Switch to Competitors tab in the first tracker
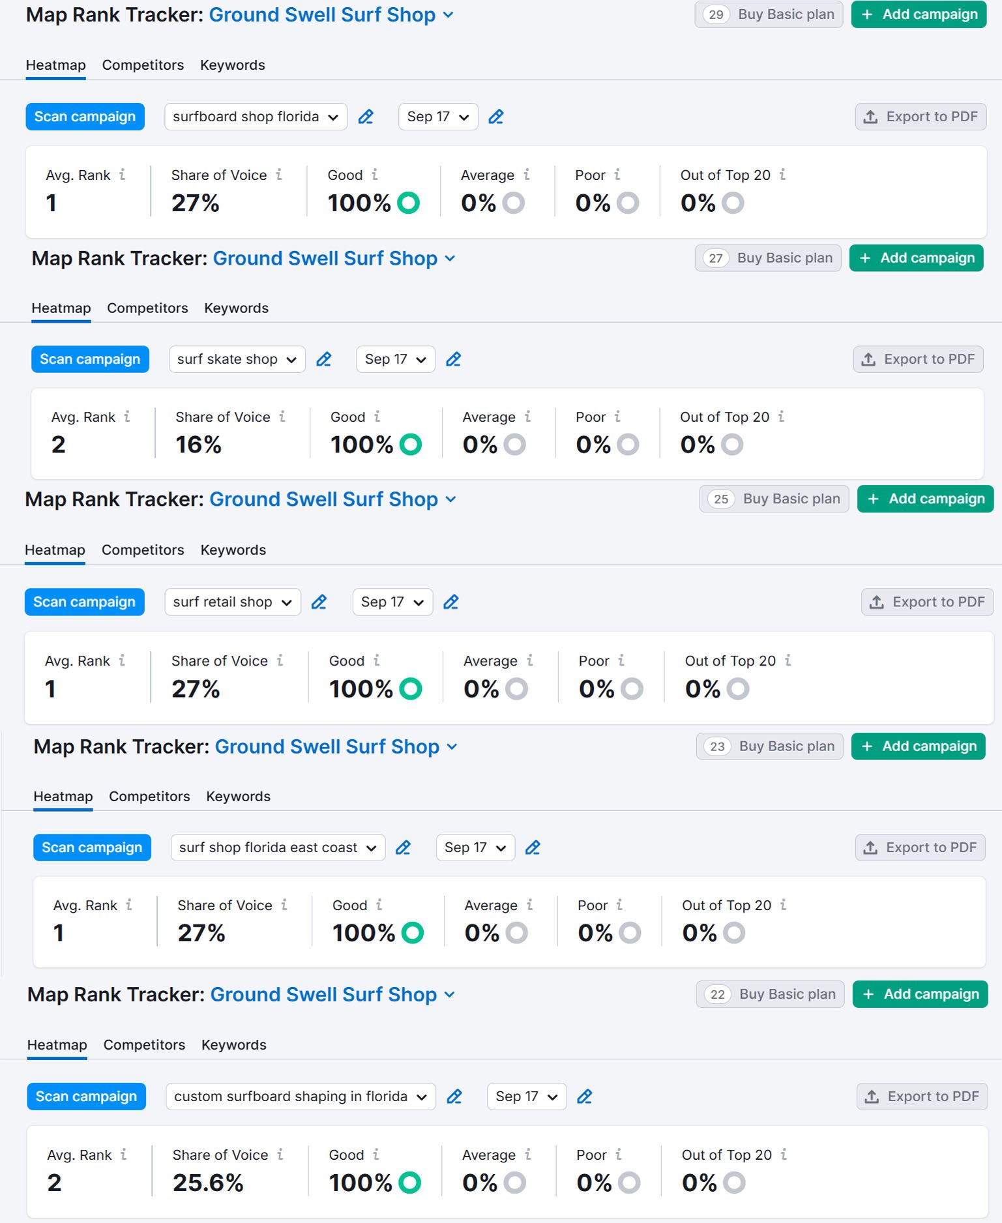The width and height of the screenshot is (1002, 1223). [x=143, y=65]
